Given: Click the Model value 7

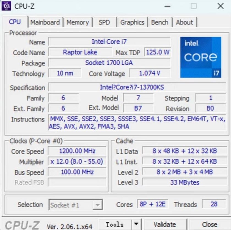Looking at the screenshot, I should [138, 98].
